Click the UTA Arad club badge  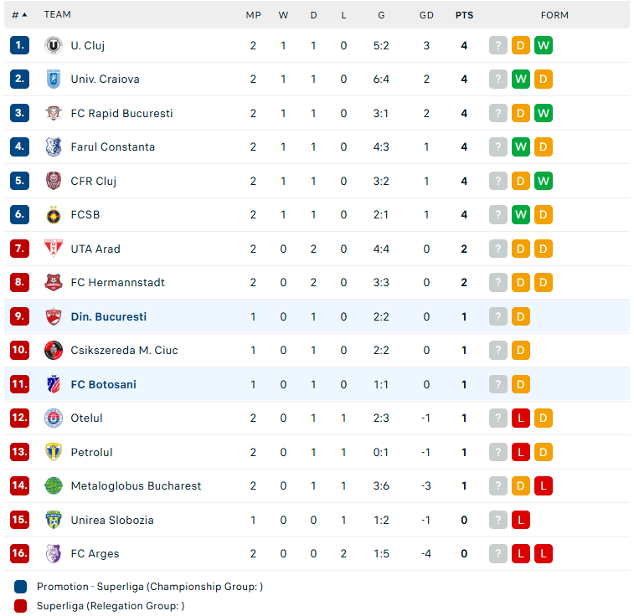pos(53,249)
